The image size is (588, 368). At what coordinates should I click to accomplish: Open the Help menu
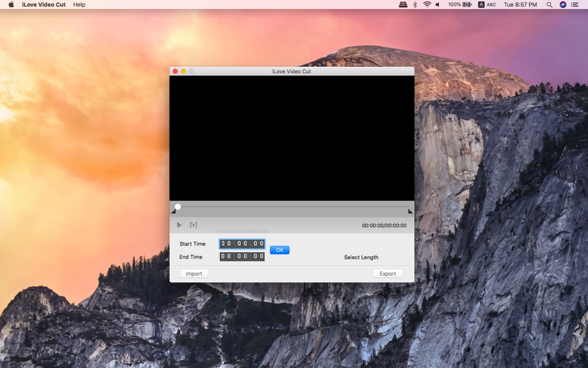[x=79, y=4]
